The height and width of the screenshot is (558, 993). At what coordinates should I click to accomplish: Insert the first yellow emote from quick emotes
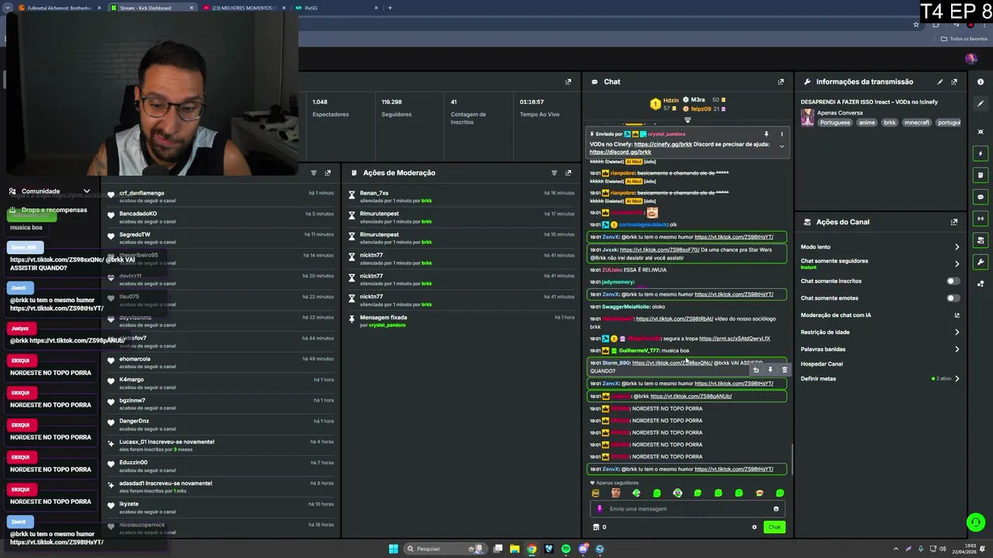tap(596, 493)
